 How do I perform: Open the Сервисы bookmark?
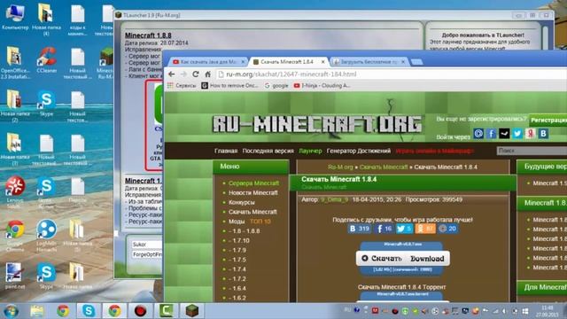182,86
